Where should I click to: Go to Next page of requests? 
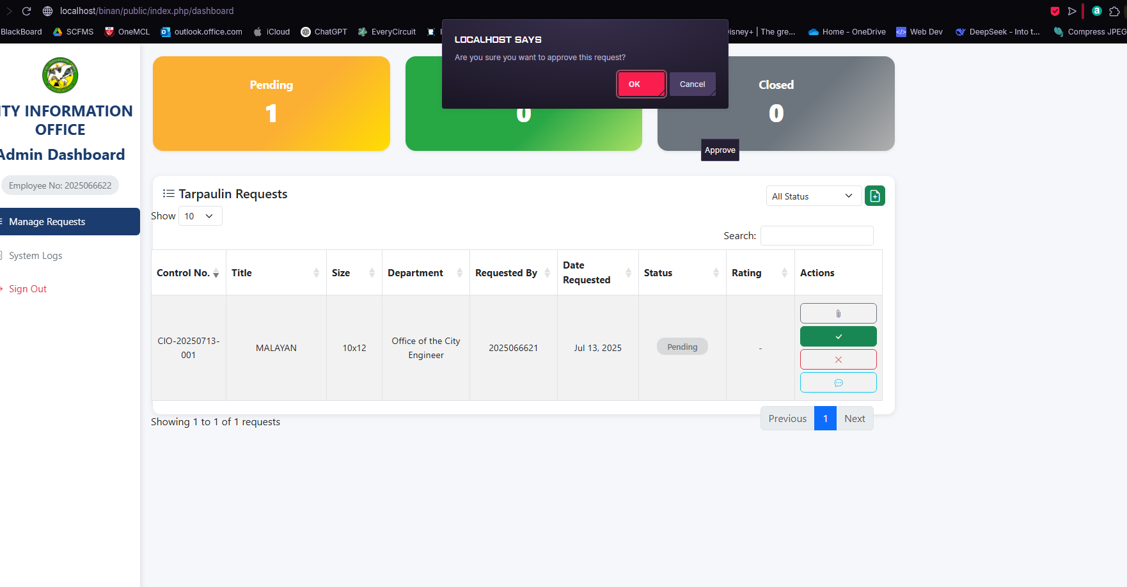click(x=855, y=418)
